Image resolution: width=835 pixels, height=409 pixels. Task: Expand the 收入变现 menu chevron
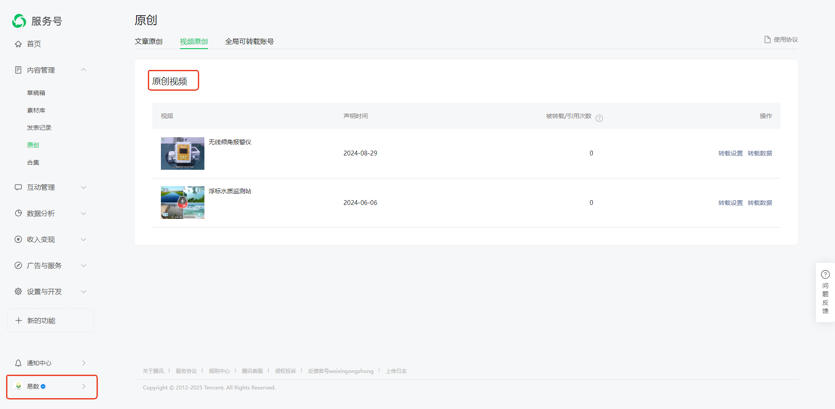click(83, 239)
